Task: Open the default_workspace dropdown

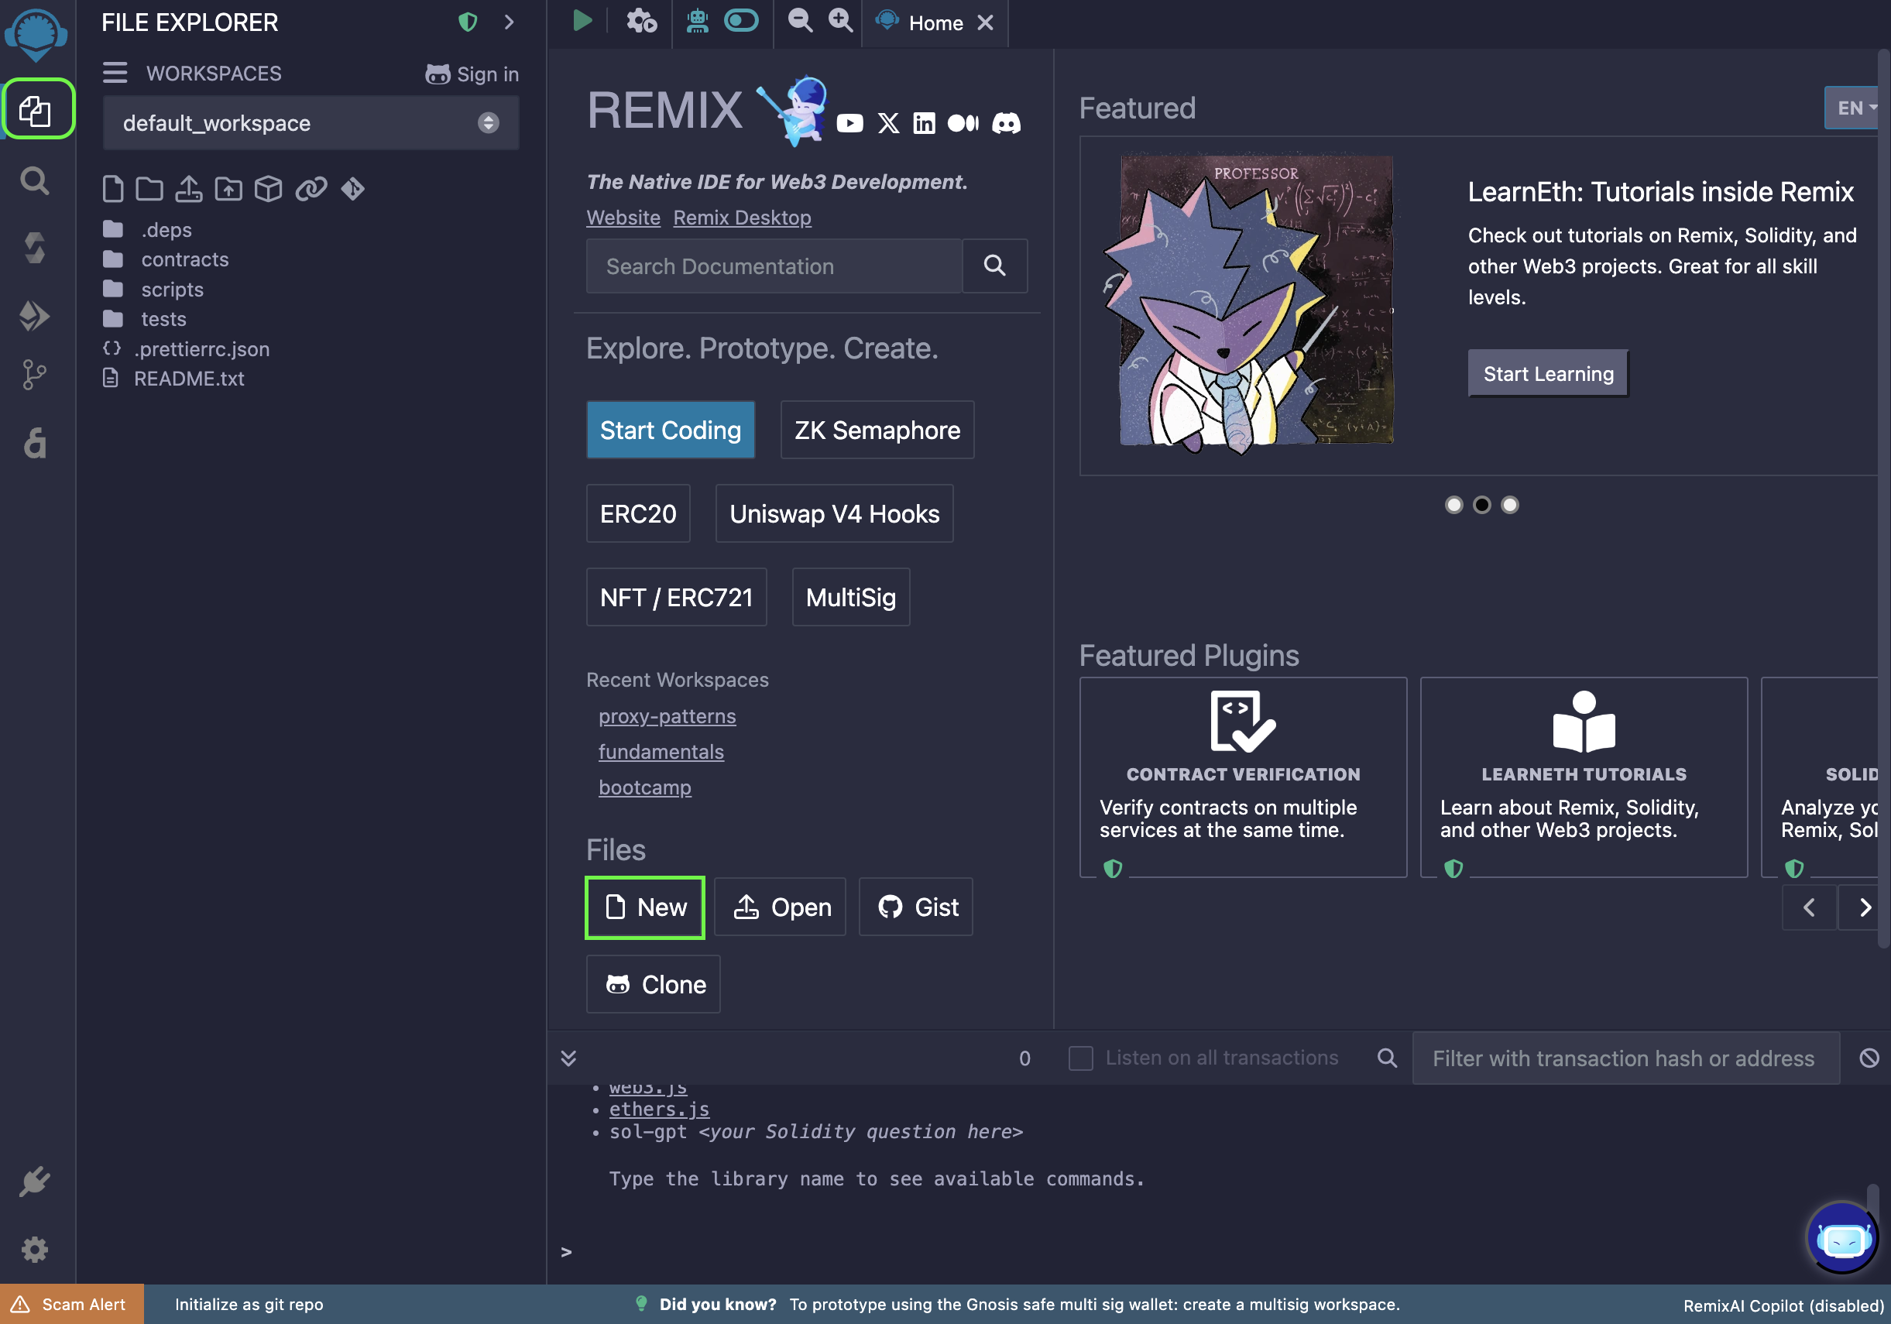Action: pos(311,122)
